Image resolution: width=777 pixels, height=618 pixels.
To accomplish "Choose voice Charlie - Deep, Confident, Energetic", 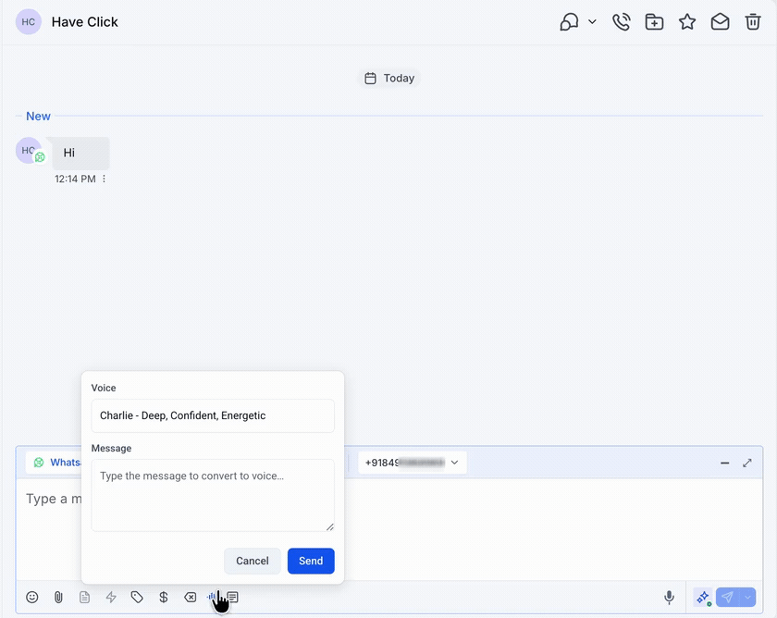I will (x=213, y=415).
